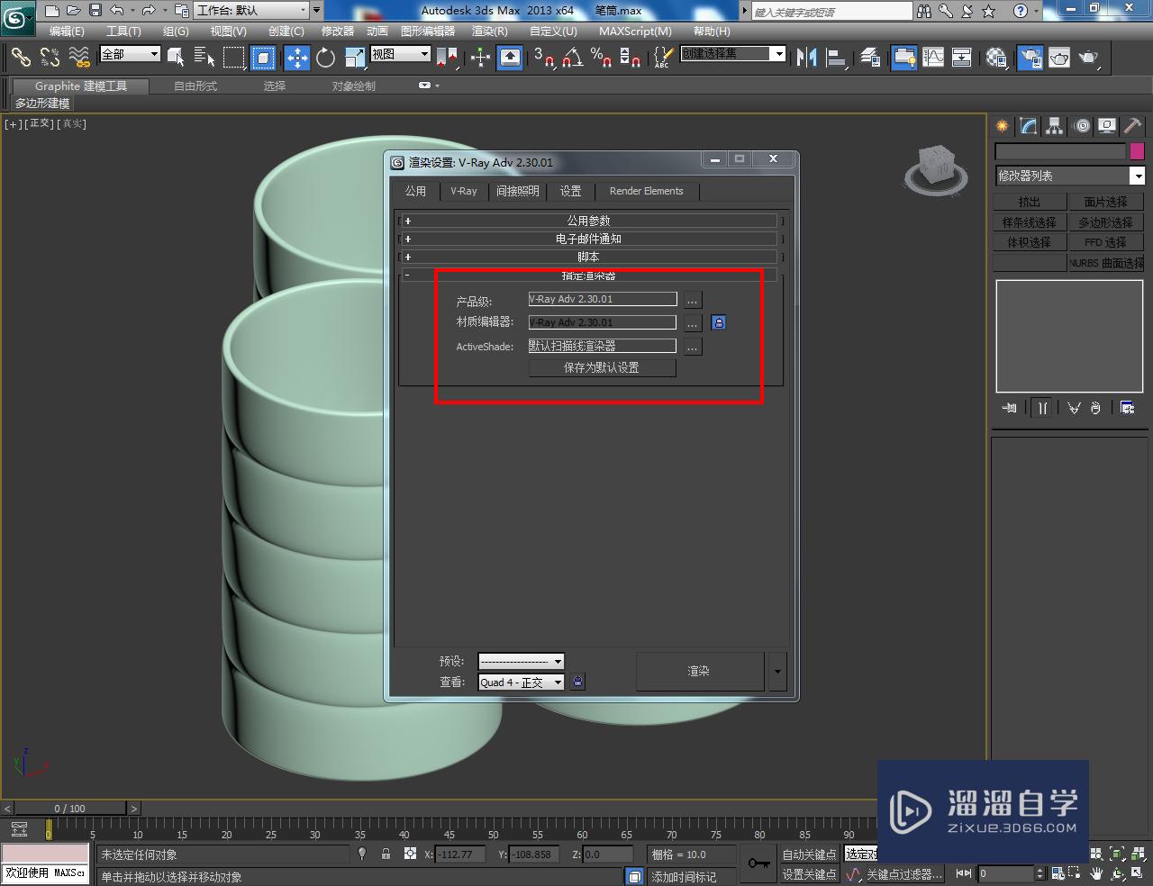Viewport: 1153px width, 886px height.
Task: Expand the 公用参数 rollout
Action: click(588, 221)
